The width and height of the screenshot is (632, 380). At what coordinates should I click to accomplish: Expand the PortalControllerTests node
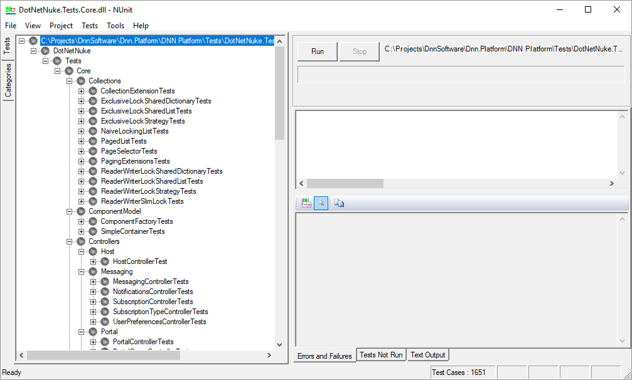click(x=93, y=342)
